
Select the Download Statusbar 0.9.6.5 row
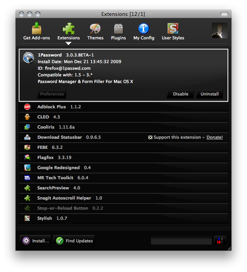(123, 137)
